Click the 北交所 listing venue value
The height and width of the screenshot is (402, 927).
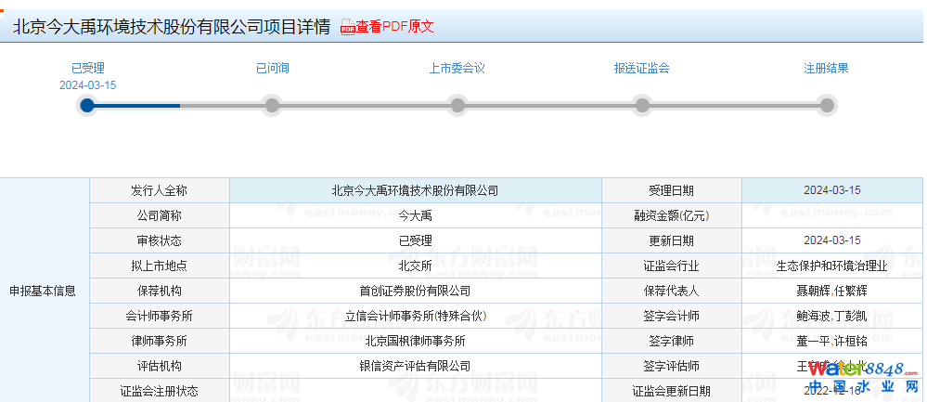coord(415,266)
